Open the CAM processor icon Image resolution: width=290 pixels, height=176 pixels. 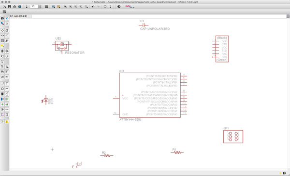click(x=20, y=7)
